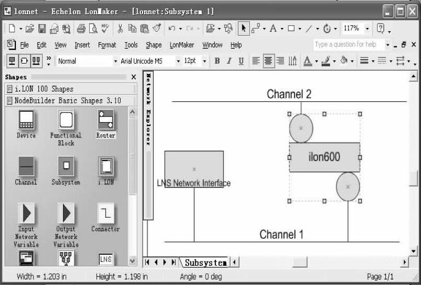Open NodeBuilder Basic Shapes 3.10 stencil
The width and height of the screenshot is (421, 285).
click(71, 101)
